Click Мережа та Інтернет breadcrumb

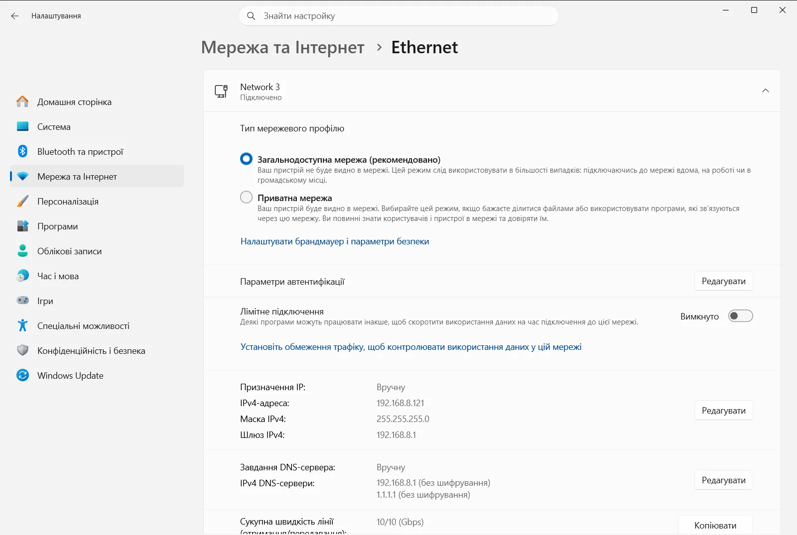click(283, 47)
